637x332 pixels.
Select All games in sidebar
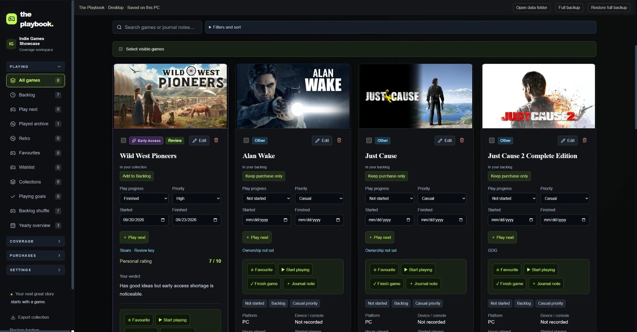pos(35,80)
